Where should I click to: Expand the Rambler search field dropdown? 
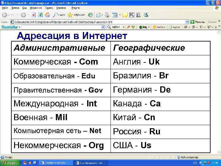coord(103,27)
